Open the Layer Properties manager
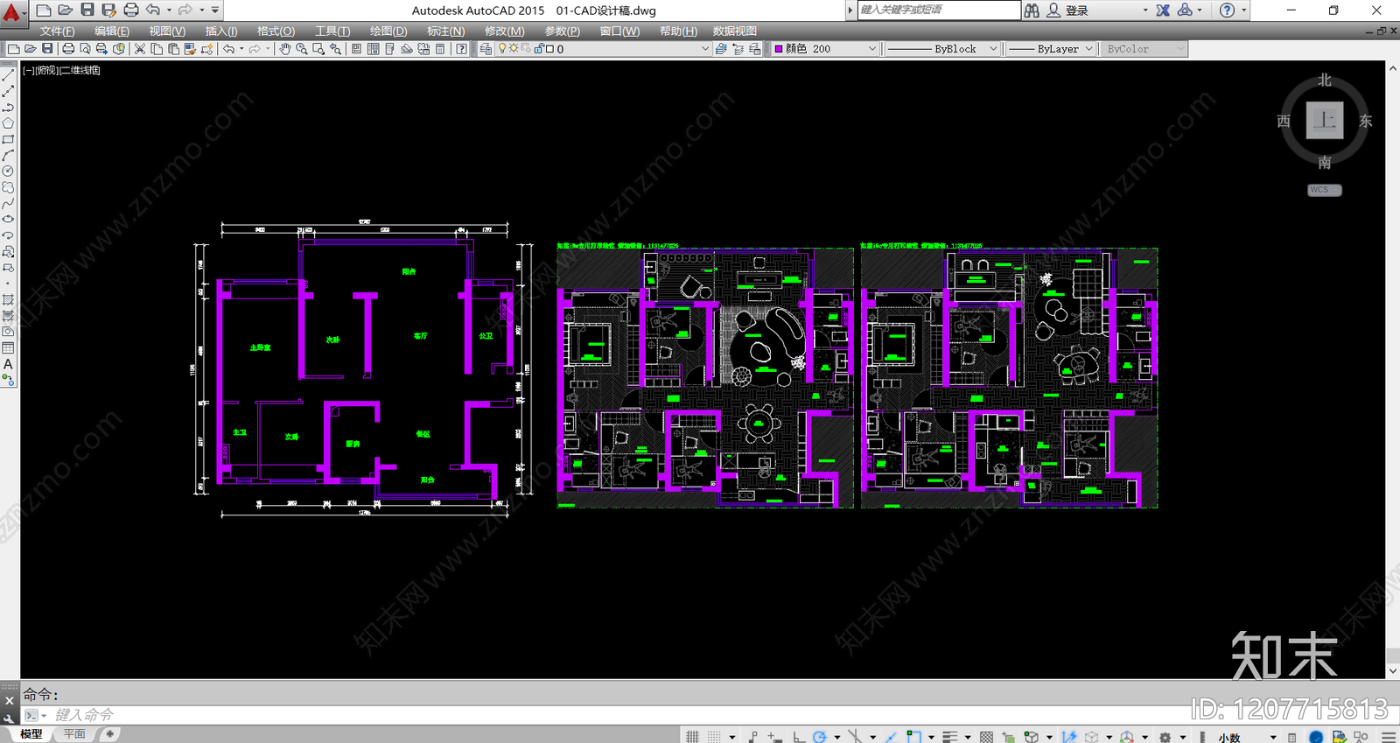Screen dimensions: 1400x743 486,49
